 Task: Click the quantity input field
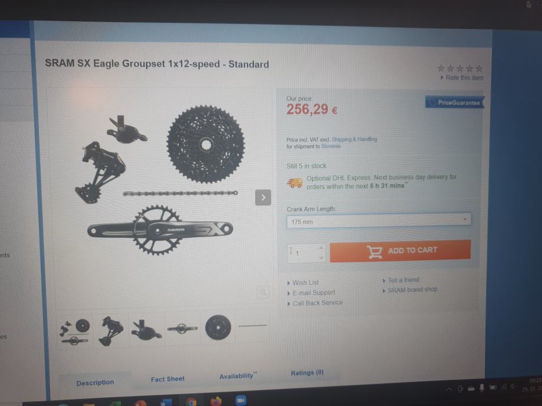303,253
